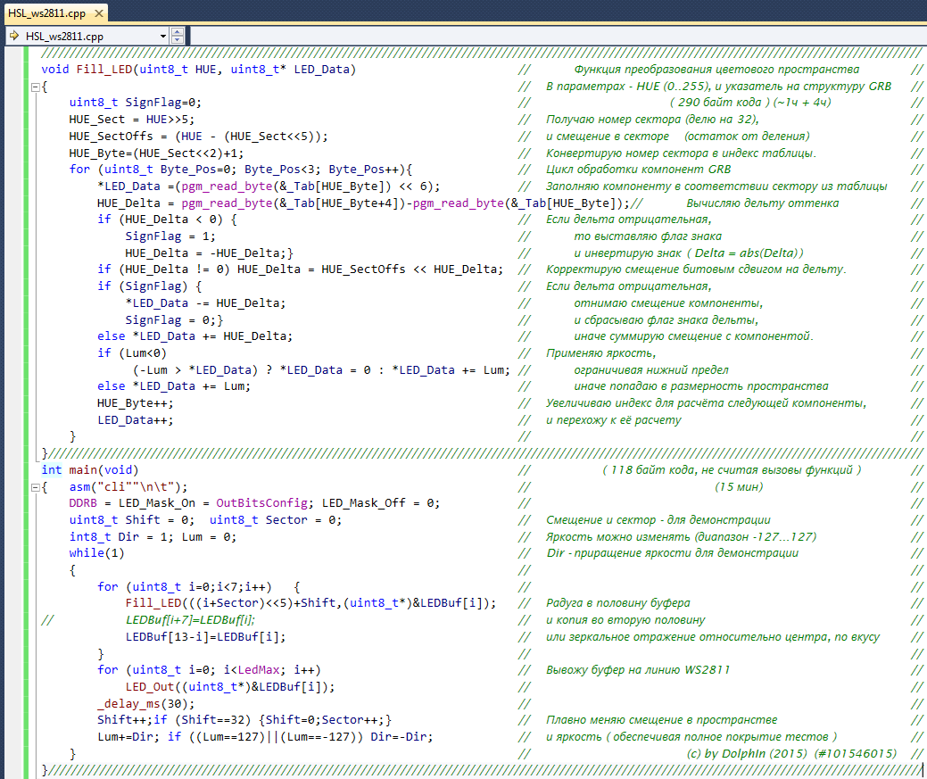Viewport: 927px width, 779px height.
Task: Click the LedMax constant in the for loop
Action: click(261, 670)
